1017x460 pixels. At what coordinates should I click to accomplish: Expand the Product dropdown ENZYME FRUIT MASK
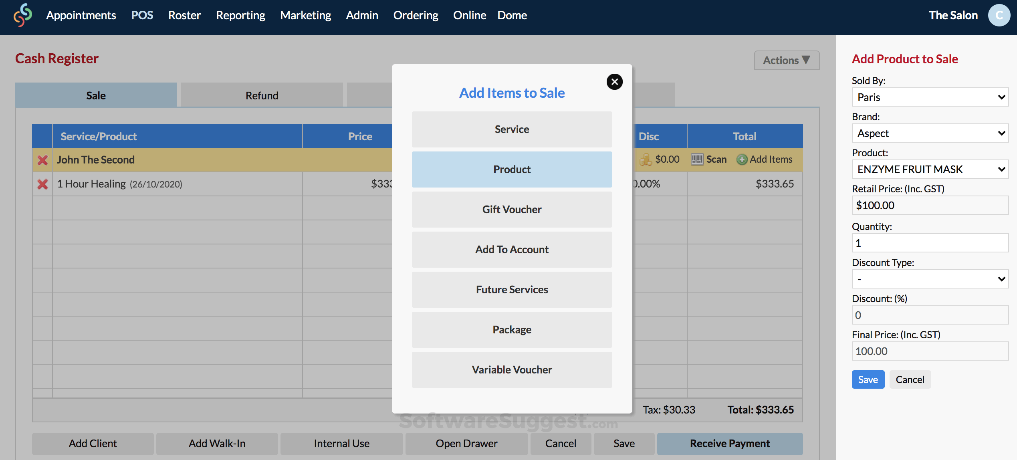tap(930, 169)
